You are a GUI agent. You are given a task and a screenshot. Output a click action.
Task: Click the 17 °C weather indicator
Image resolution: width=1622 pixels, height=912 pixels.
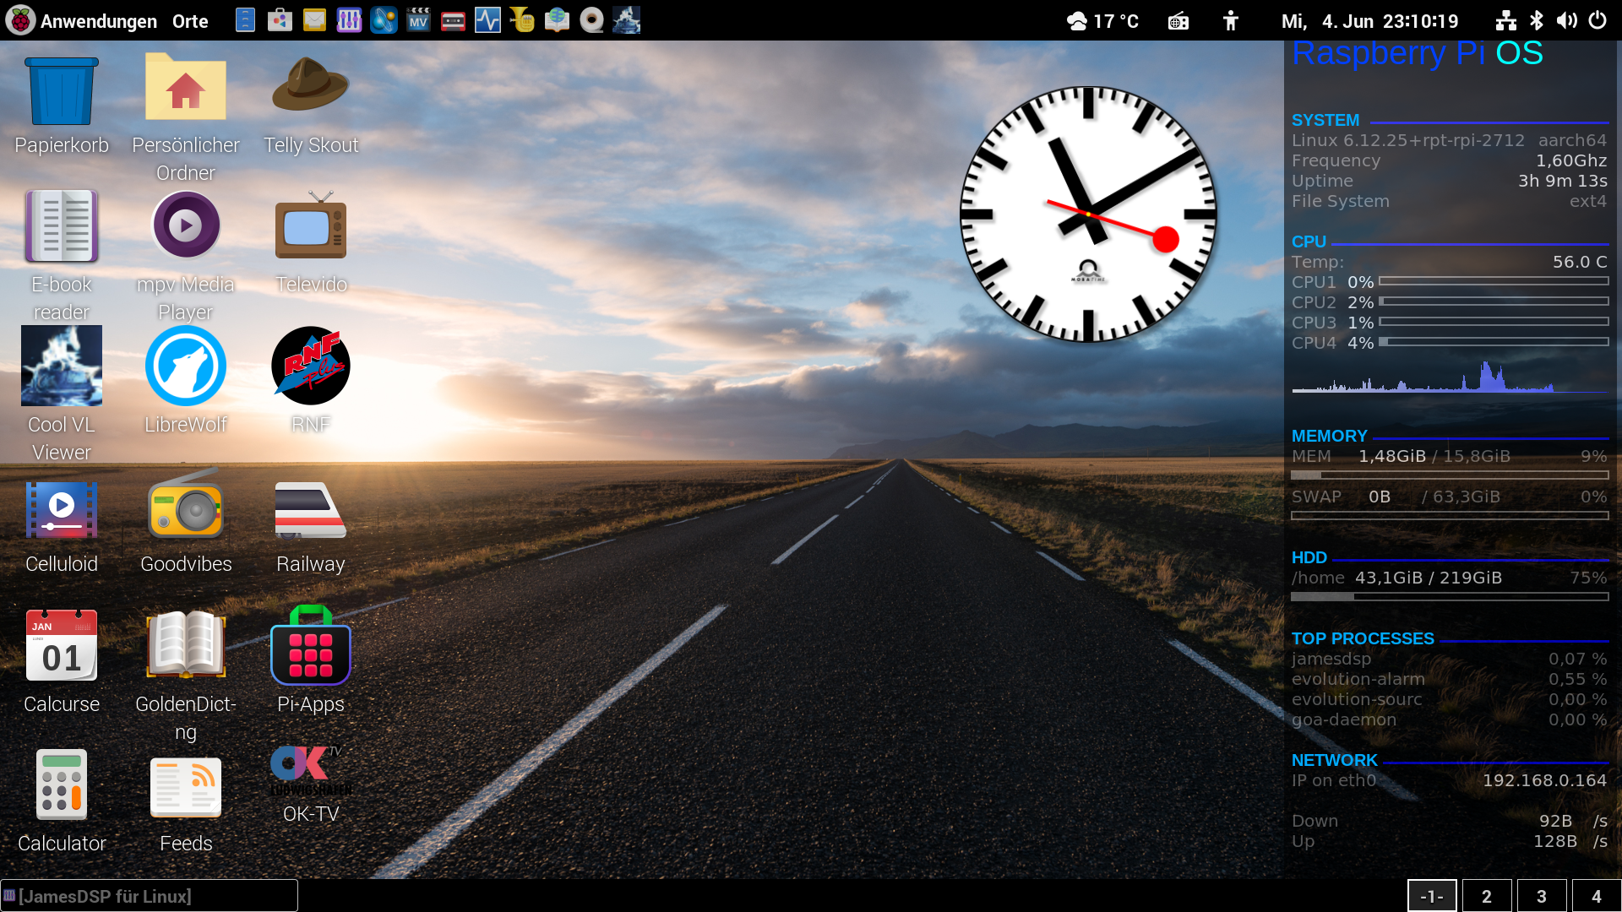(x=1102, y=21)
